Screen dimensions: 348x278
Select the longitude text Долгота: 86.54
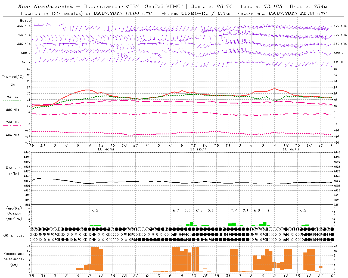(212, 7)
